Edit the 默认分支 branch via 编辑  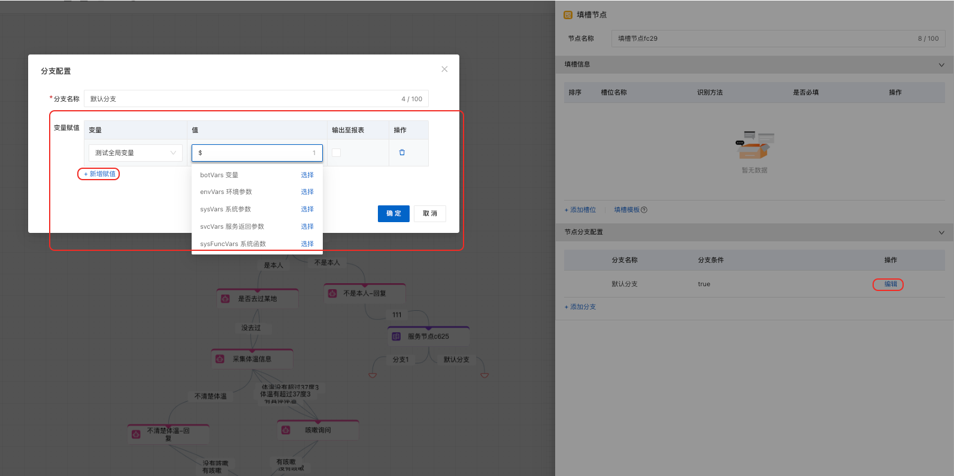click(x=891, y=284)
